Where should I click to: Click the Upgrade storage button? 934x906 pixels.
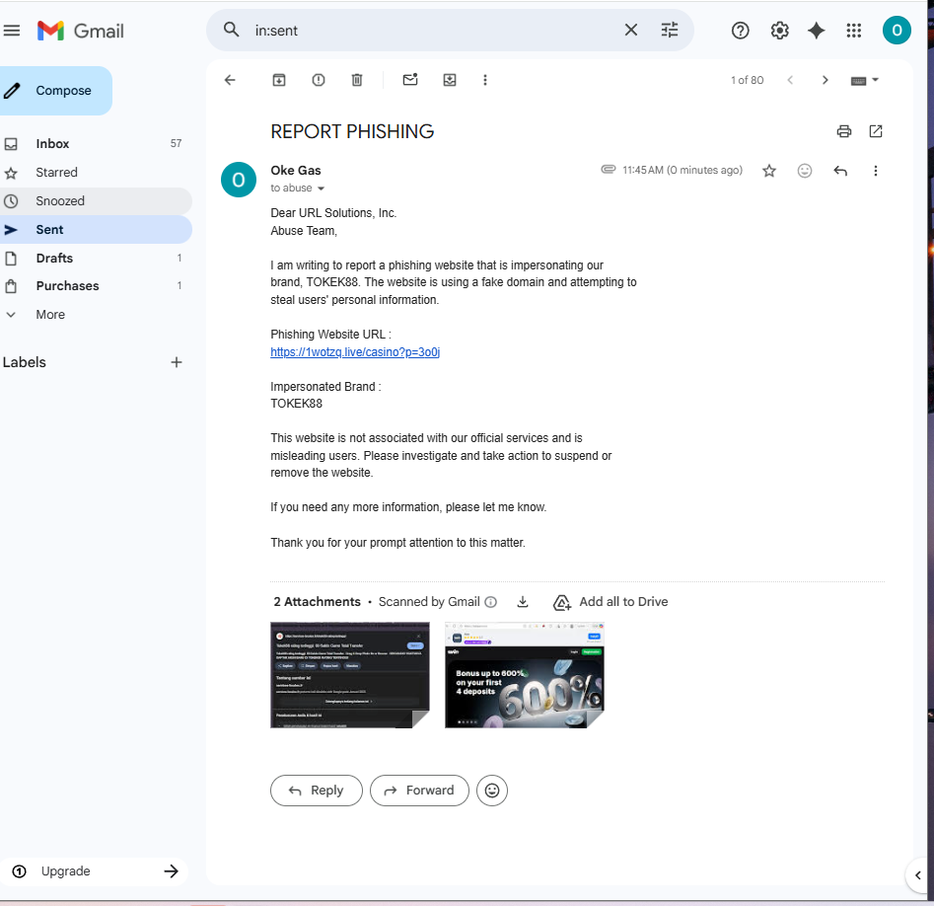[94, 871]
